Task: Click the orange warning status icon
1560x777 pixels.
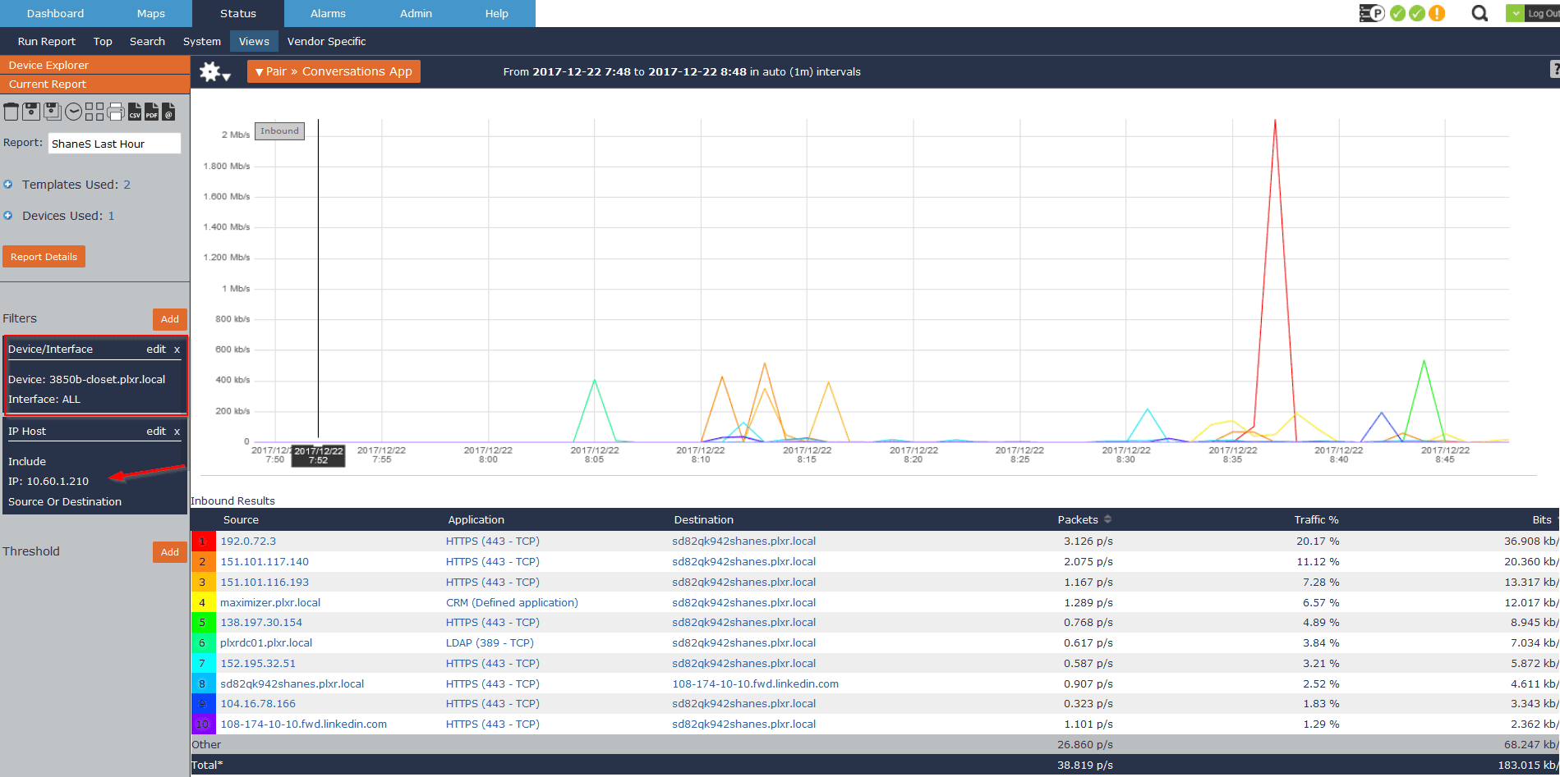Action: (1437, 13)
